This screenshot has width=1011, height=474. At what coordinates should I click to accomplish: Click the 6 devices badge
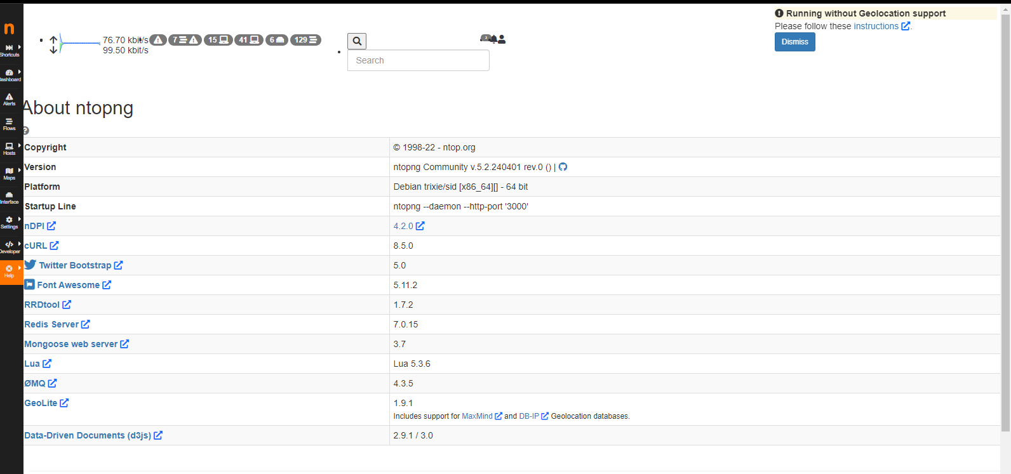pos(276,40)
